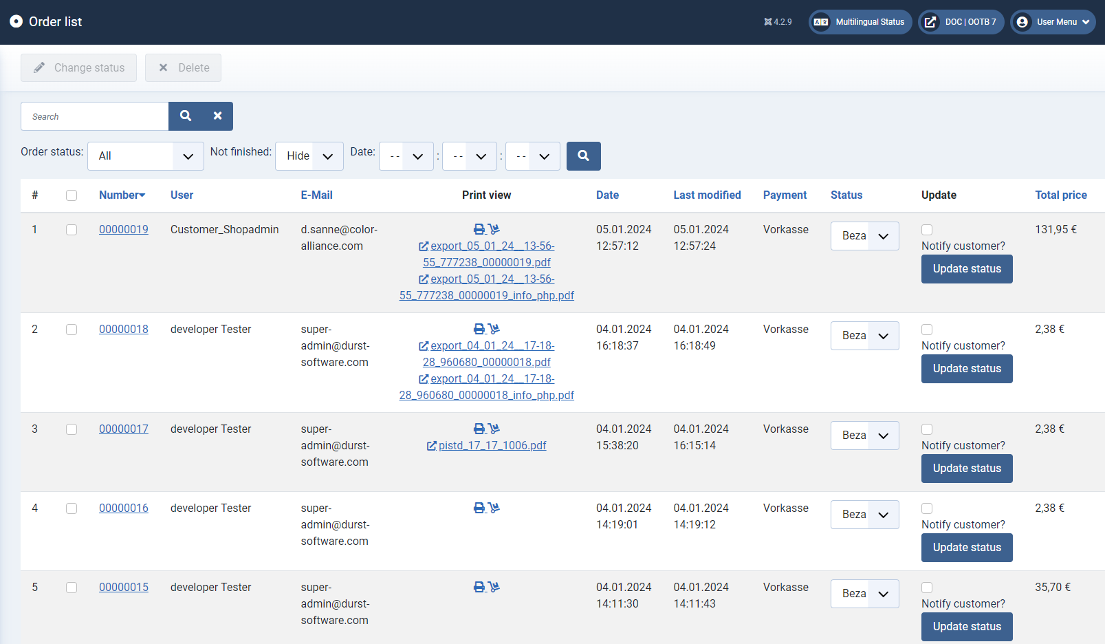Click the delivery dolly icon for order 00000015

click(494, 587)
